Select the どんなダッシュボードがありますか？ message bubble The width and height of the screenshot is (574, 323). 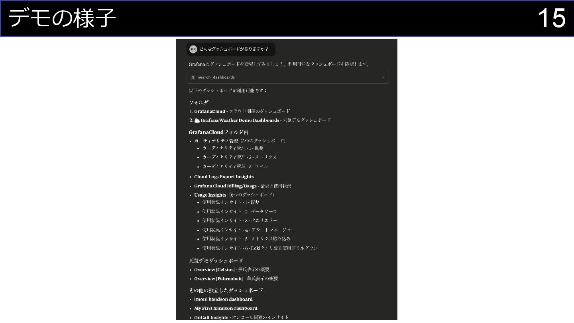tap(231, 49)
